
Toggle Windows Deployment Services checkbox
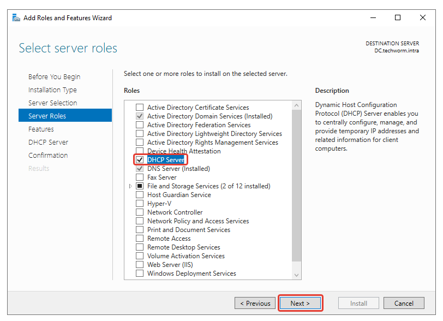[140, 274]
